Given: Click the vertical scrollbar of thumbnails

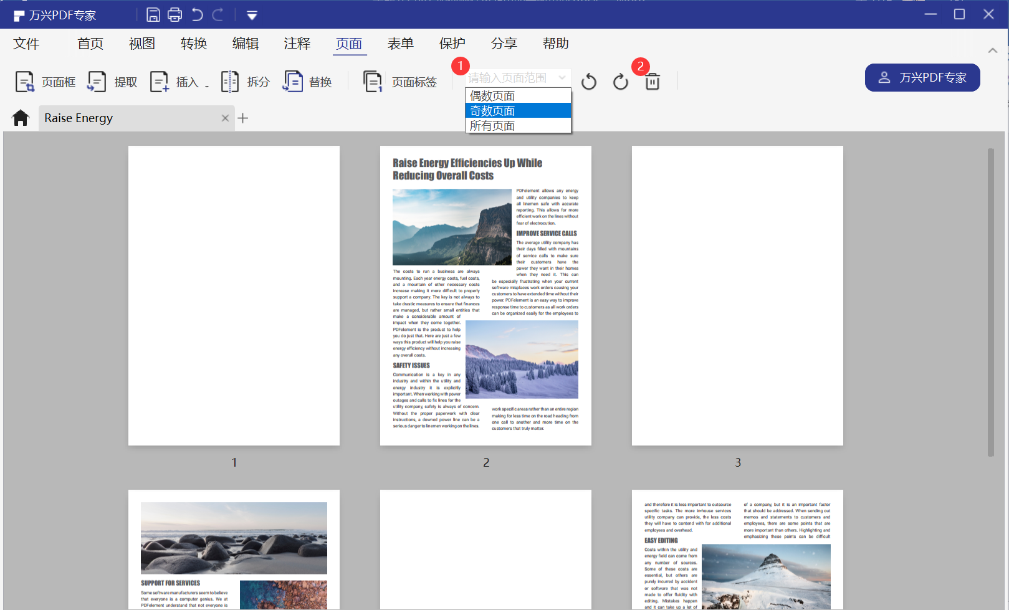Looking at the screenshot, I should pyautogui.click(x=991, y=302).
